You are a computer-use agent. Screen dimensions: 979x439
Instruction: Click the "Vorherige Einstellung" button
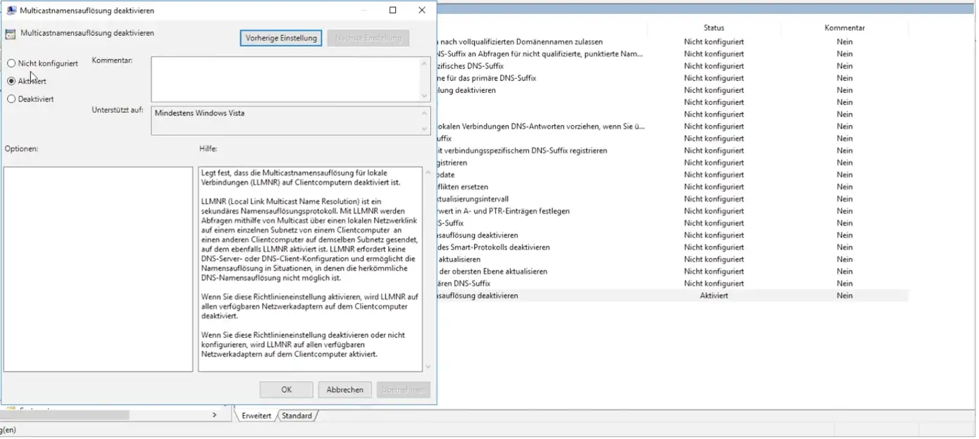tap(281, 38)
